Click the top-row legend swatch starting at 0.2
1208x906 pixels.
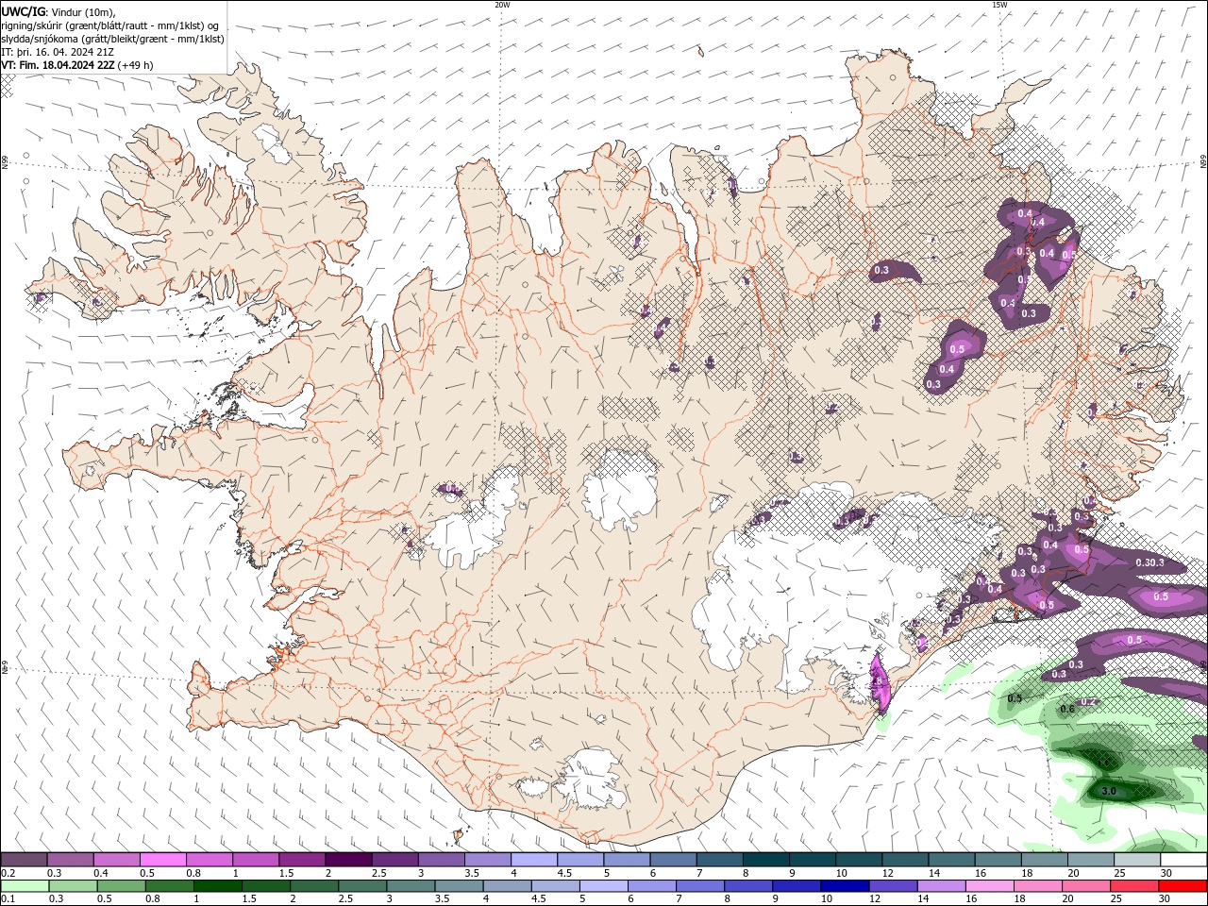click(25, 860)
